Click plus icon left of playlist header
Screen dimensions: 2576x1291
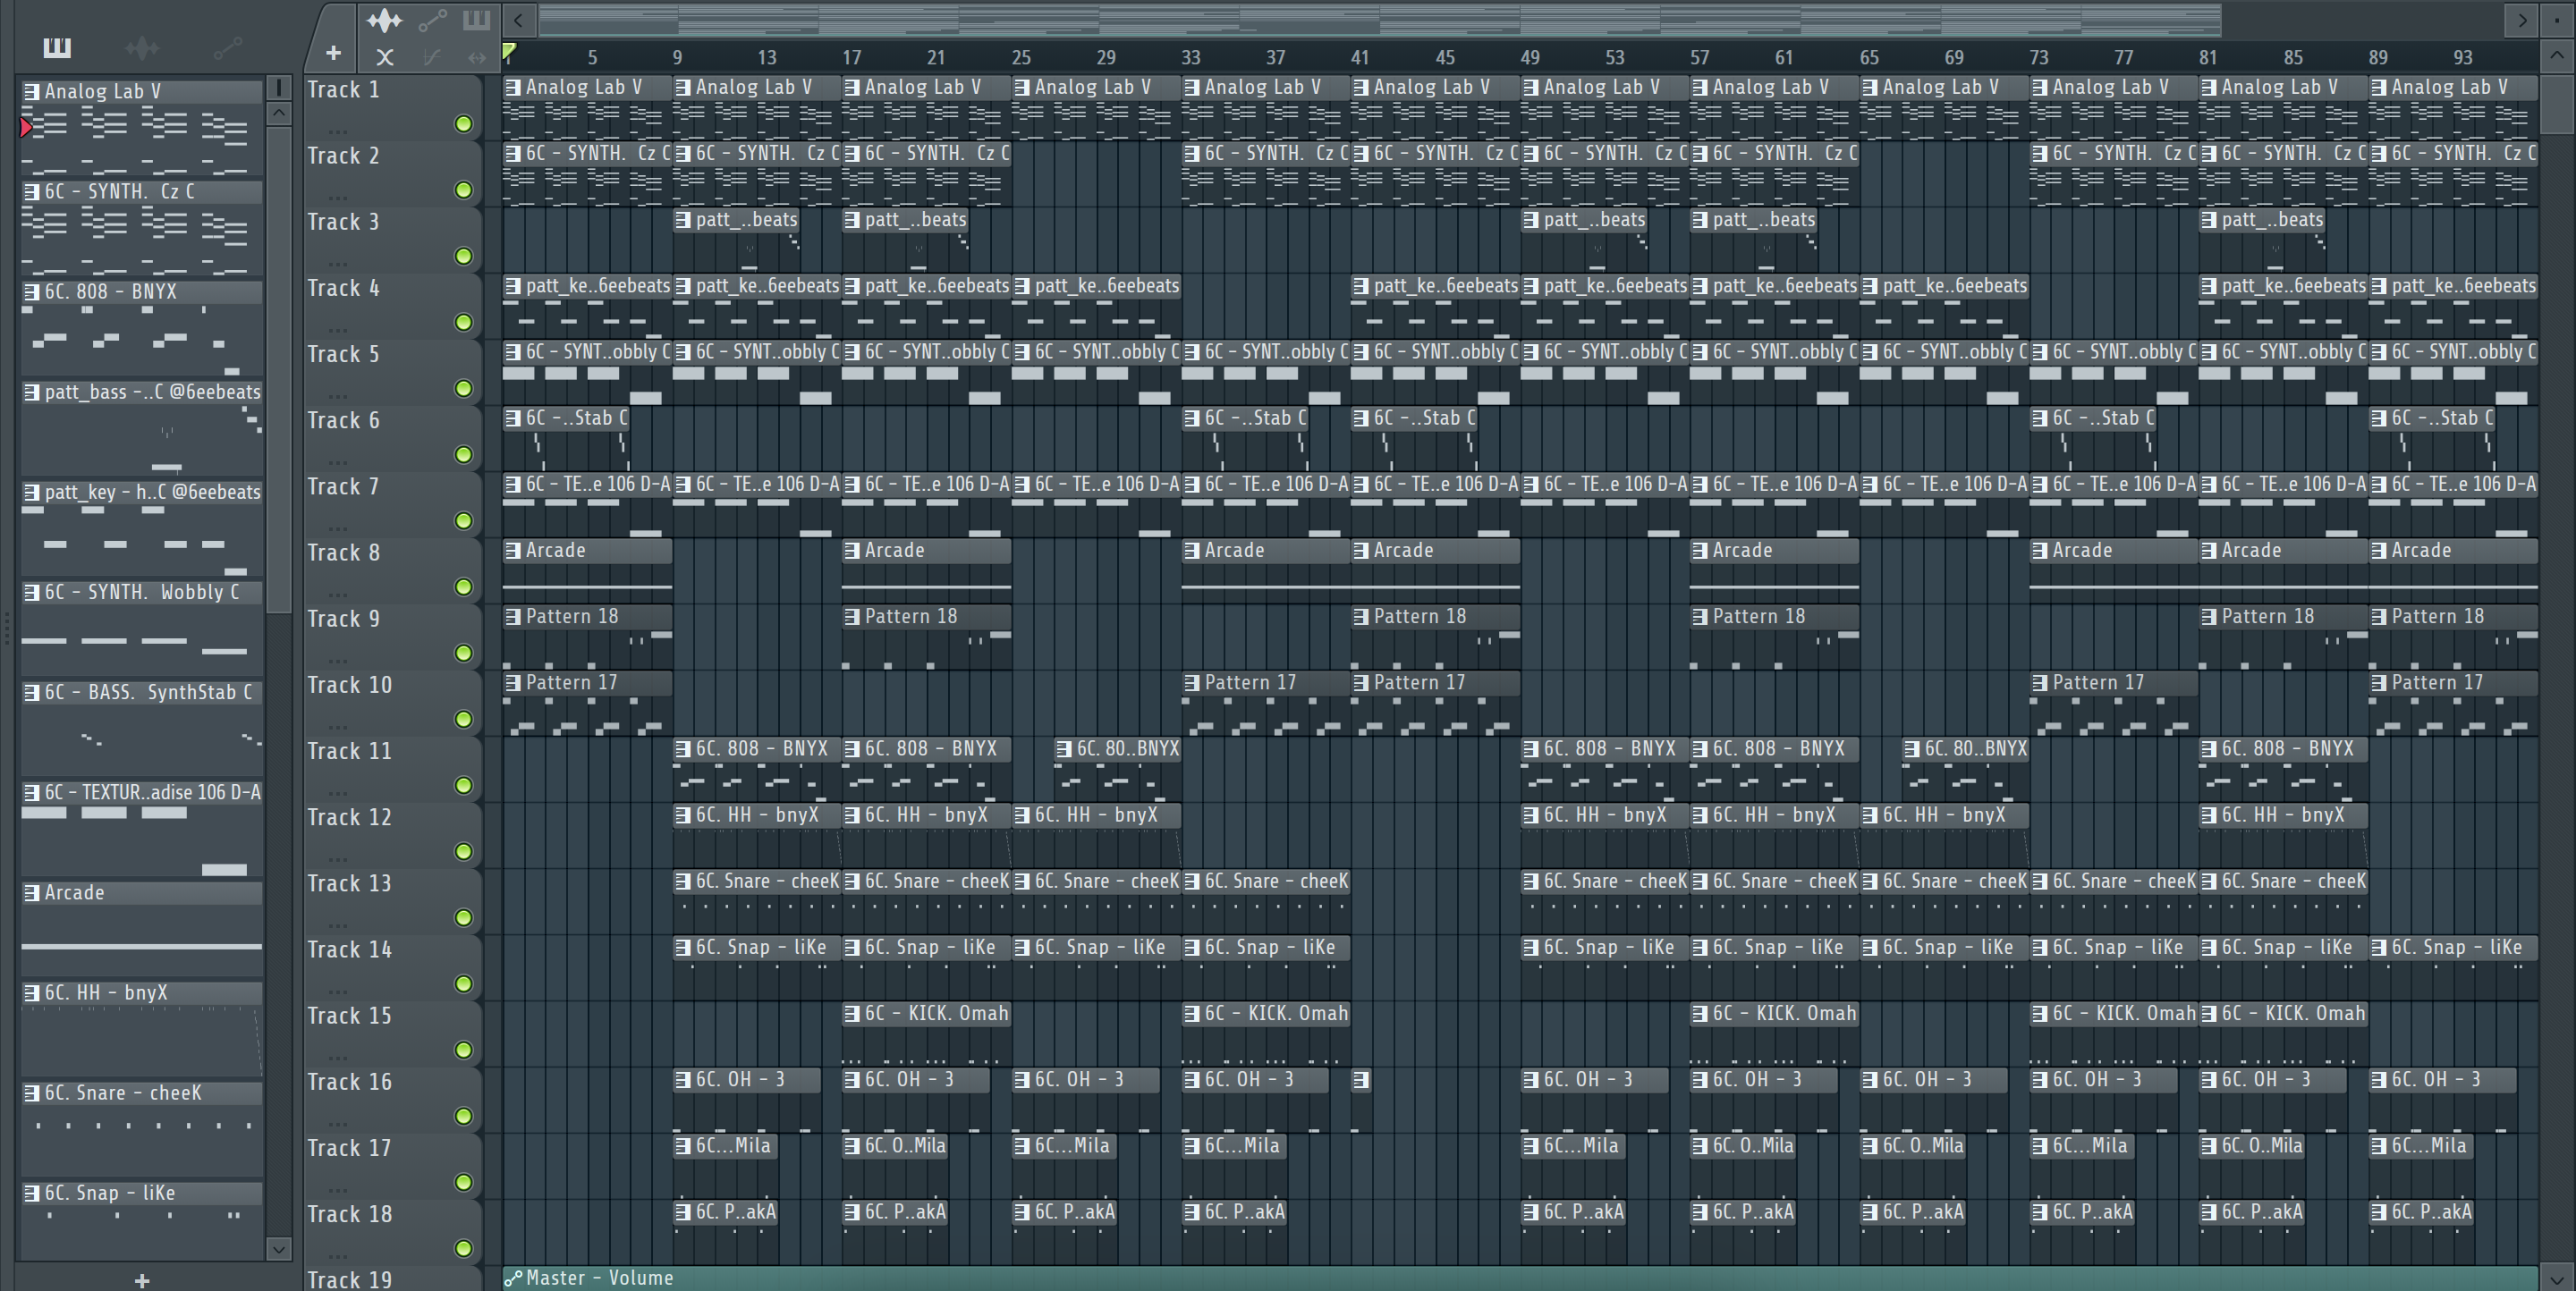(x=333, y=53)
